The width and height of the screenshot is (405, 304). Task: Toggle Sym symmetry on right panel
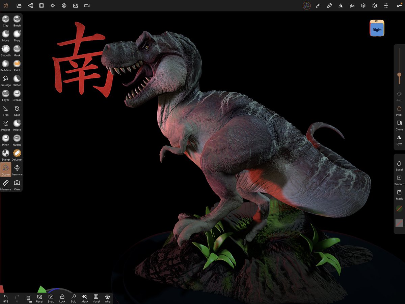point(399,140)
